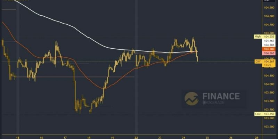This screenshot has width=278, height=139.
Task: Click the yellow Low tag label
Action: pyautogui.click(x=259, y=114)
